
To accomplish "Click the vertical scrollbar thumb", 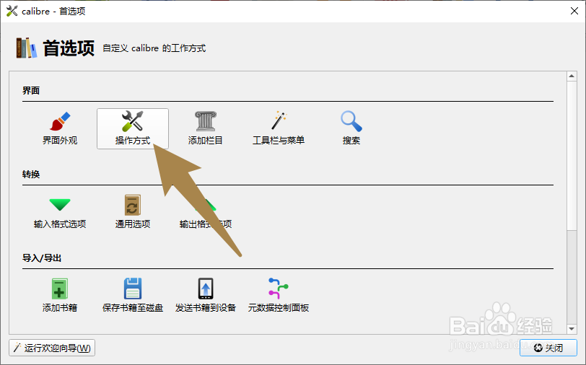I will point(572,155).
